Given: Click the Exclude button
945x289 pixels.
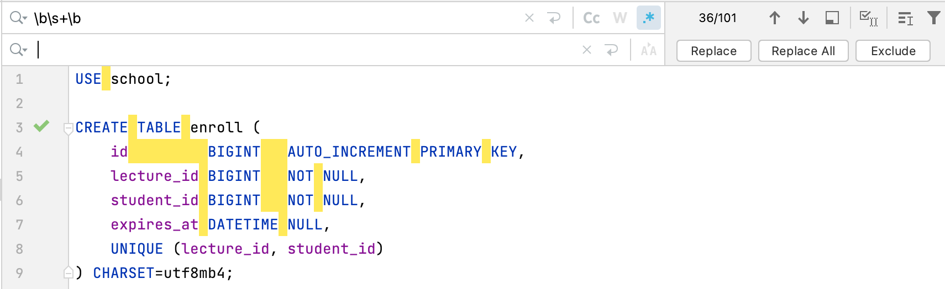Looking at the screenshot, I should coord(893,51).
